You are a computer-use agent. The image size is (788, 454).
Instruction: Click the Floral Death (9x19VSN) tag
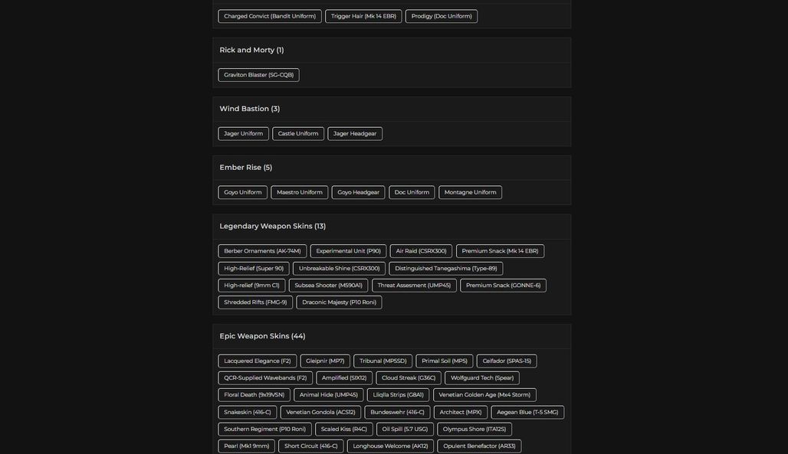pos(254,395)
